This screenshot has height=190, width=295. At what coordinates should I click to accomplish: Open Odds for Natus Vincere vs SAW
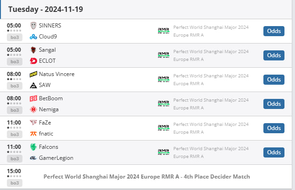tap(274, 80)
